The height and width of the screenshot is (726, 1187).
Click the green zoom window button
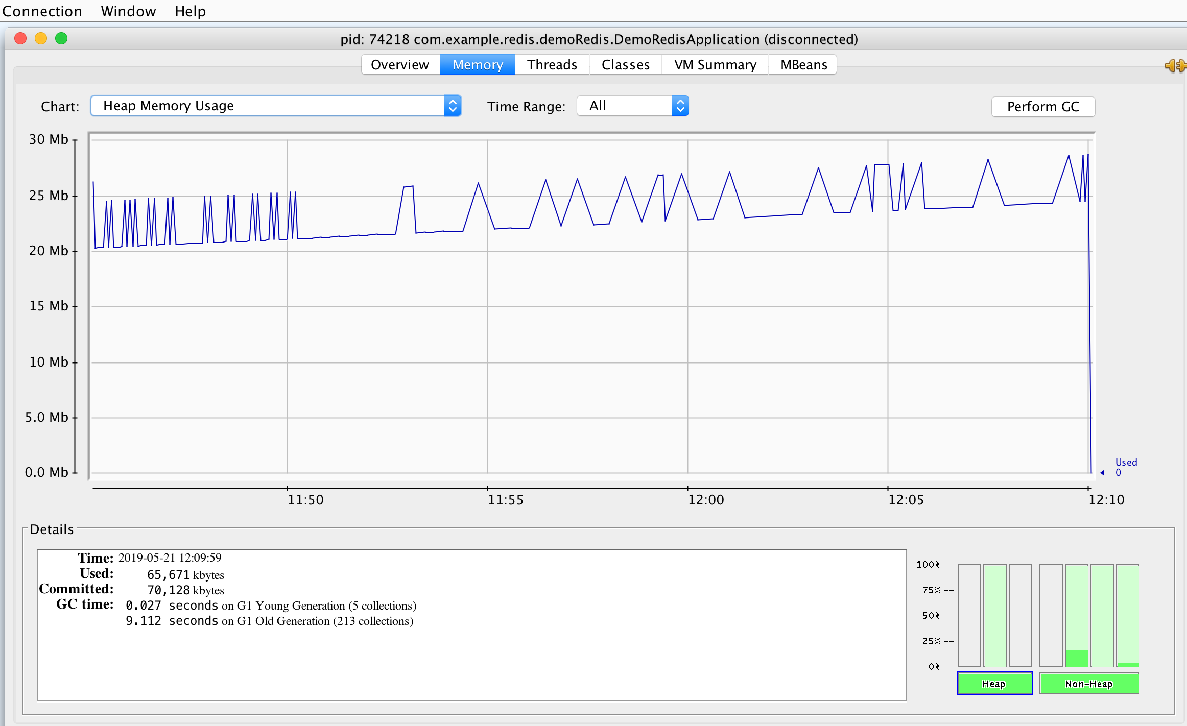(61, 38)
